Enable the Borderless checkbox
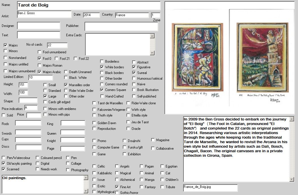This screenshot has height=195, width=298. (102, 62)
